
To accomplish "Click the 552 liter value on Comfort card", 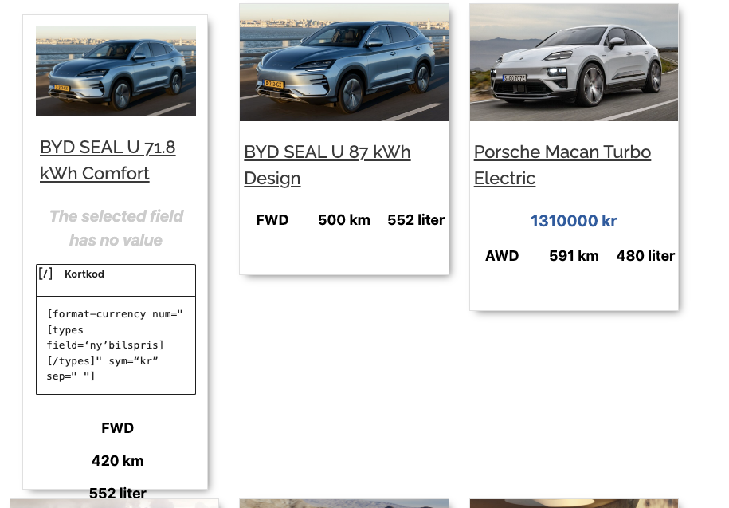I will pos(118,493).
